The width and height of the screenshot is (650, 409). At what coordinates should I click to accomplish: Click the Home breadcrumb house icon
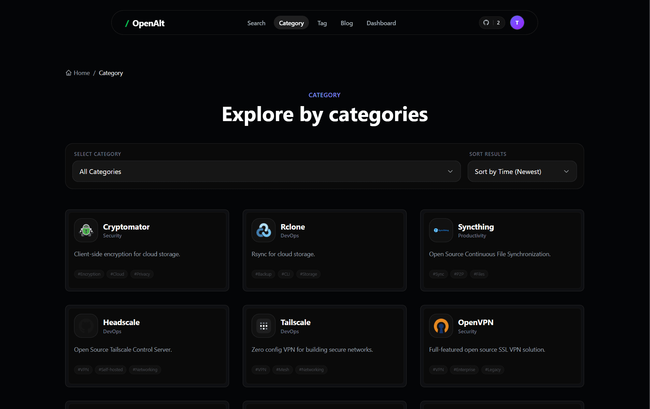pos(69,73)
